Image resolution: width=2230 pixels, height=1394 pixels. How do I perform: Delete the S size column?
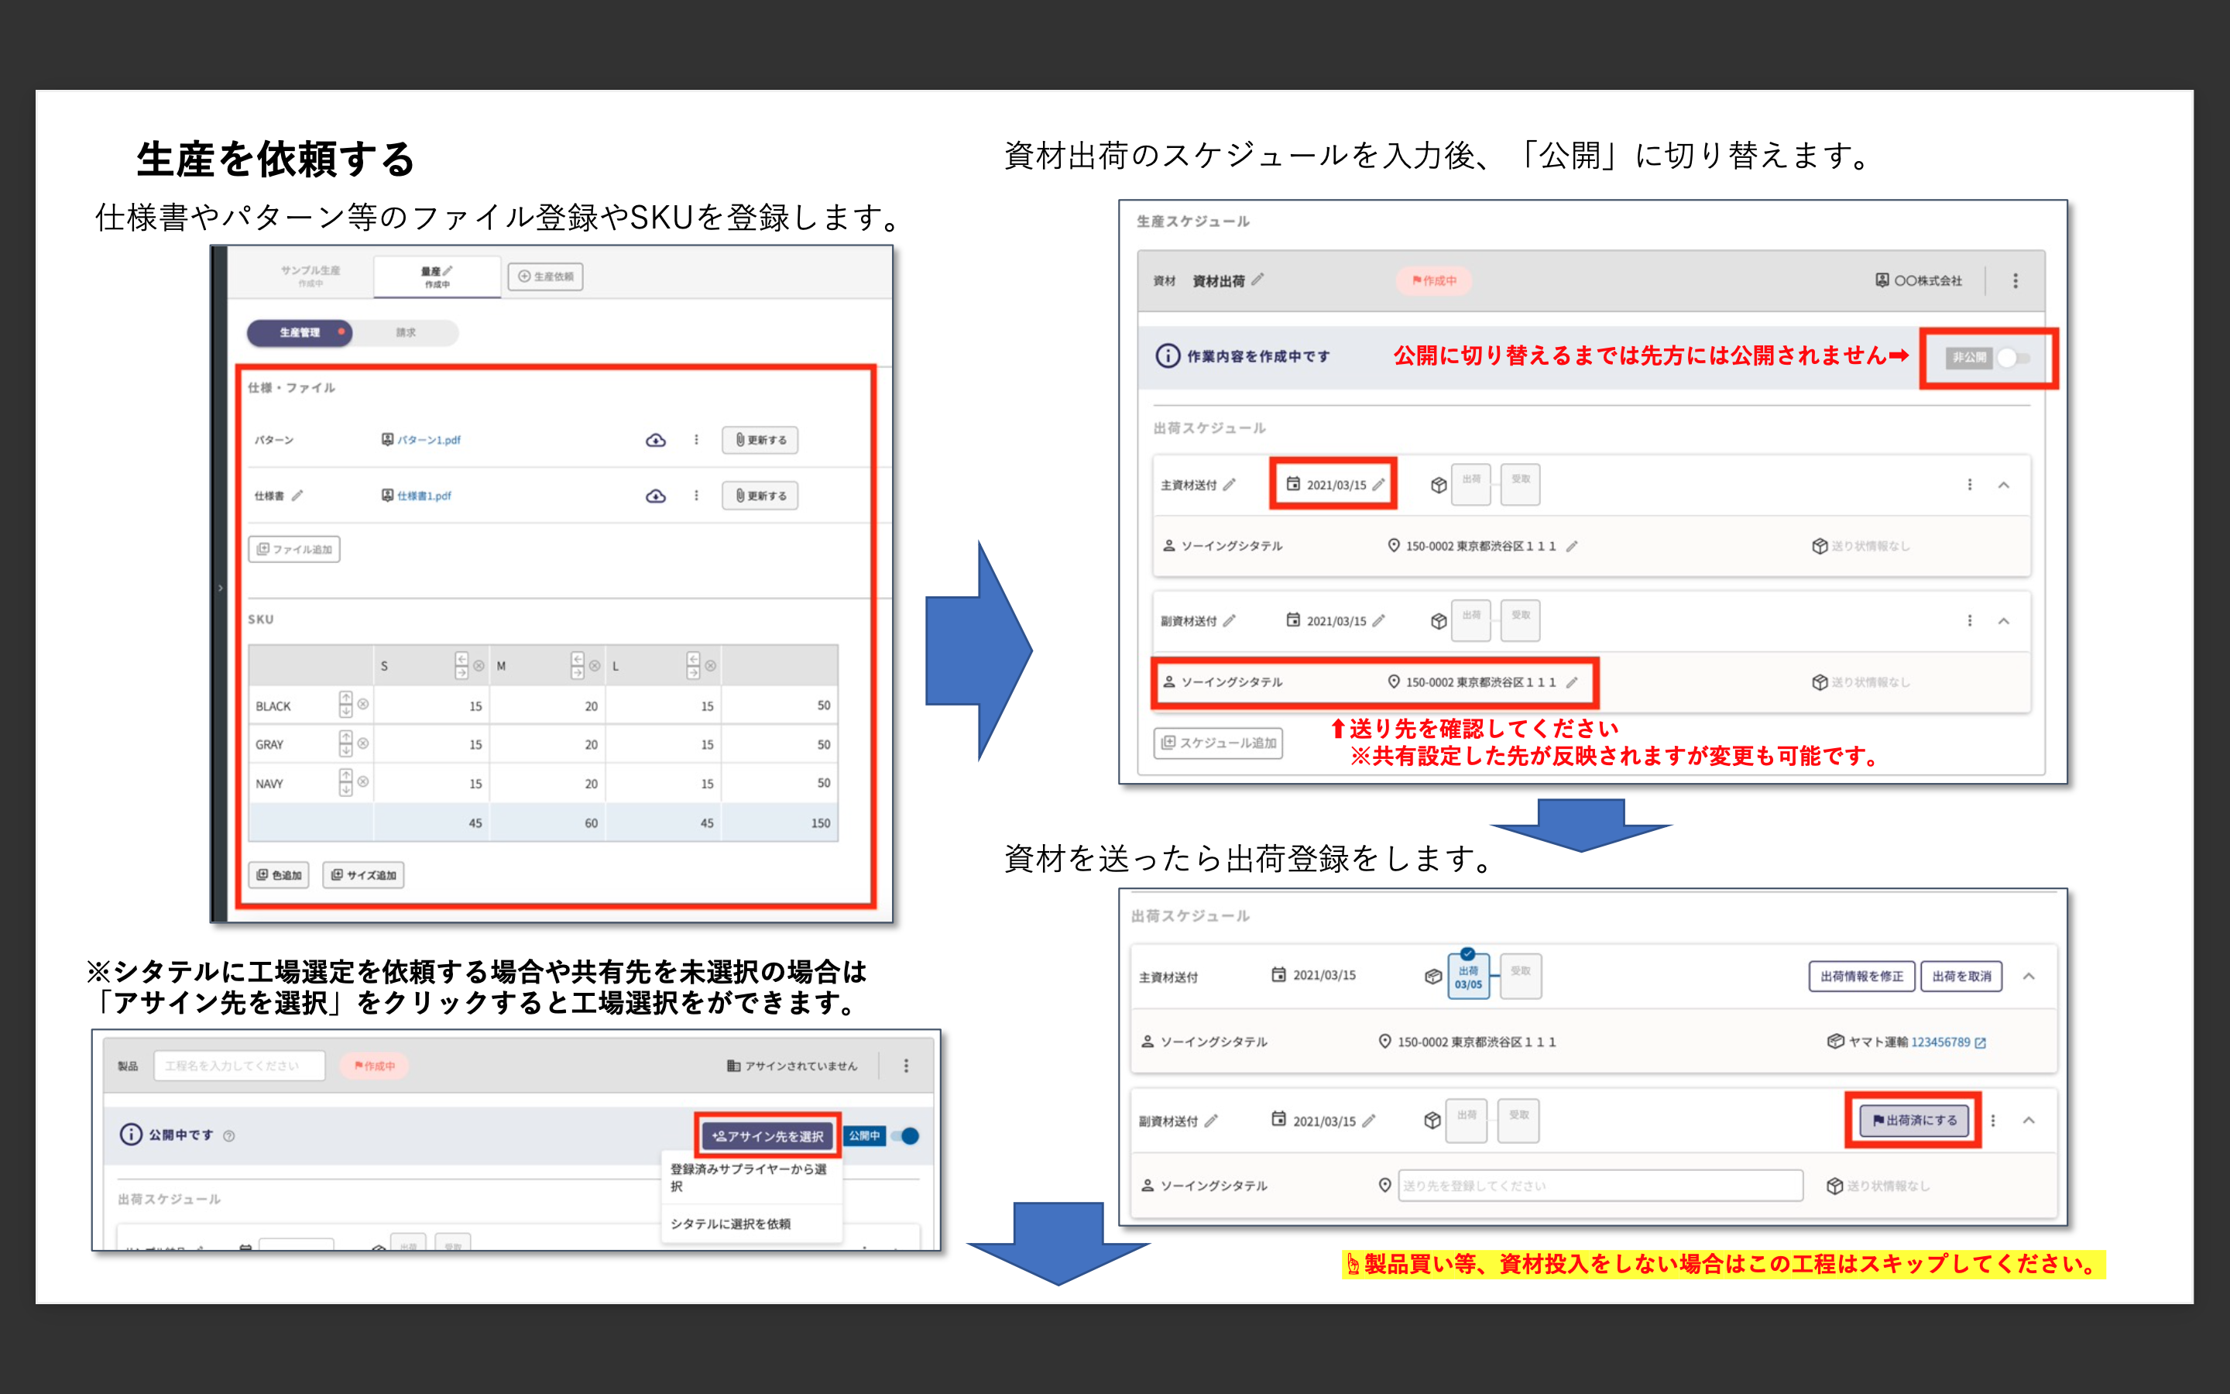(x=479, y=666)
